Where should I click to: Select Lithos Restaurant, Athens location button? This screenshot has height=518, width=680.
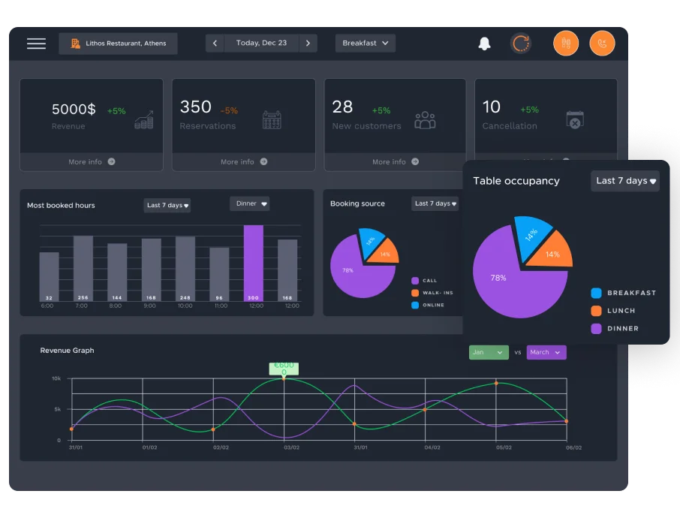(118, 44)
